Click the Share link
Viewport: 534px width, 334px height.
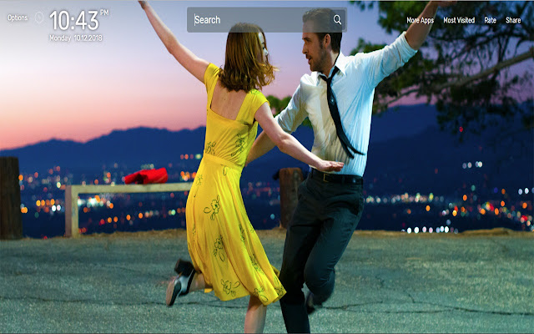513,20
